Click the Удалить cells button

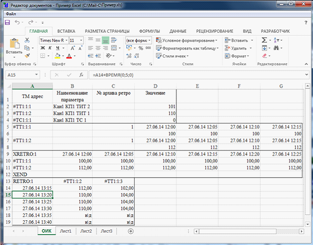[x=238, y=48]
